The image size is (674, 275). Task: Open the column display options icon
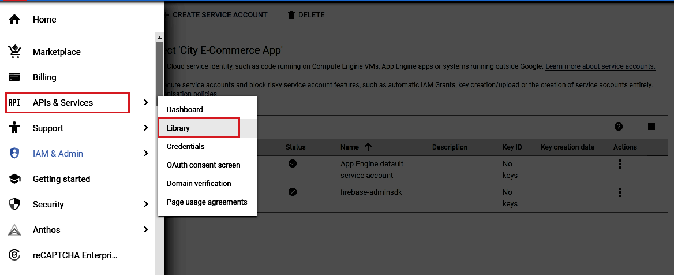(651, 127)
